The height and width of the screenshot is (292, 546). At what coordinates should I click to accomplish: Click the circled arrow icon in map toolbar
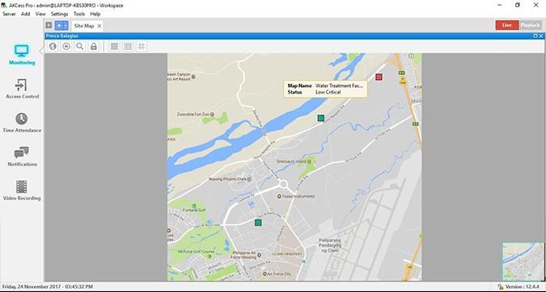click(66, 46)
